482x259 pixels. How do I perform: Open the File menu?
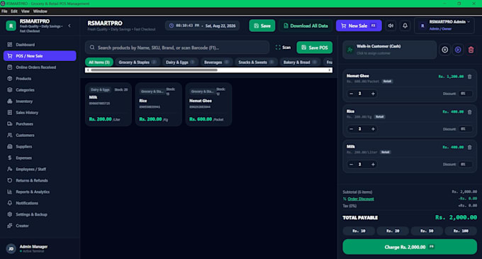(x=4, y=11)
